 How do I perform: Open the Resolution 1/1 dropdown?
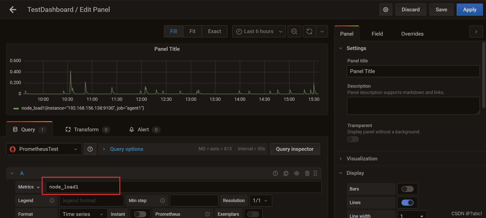[260, 201]
